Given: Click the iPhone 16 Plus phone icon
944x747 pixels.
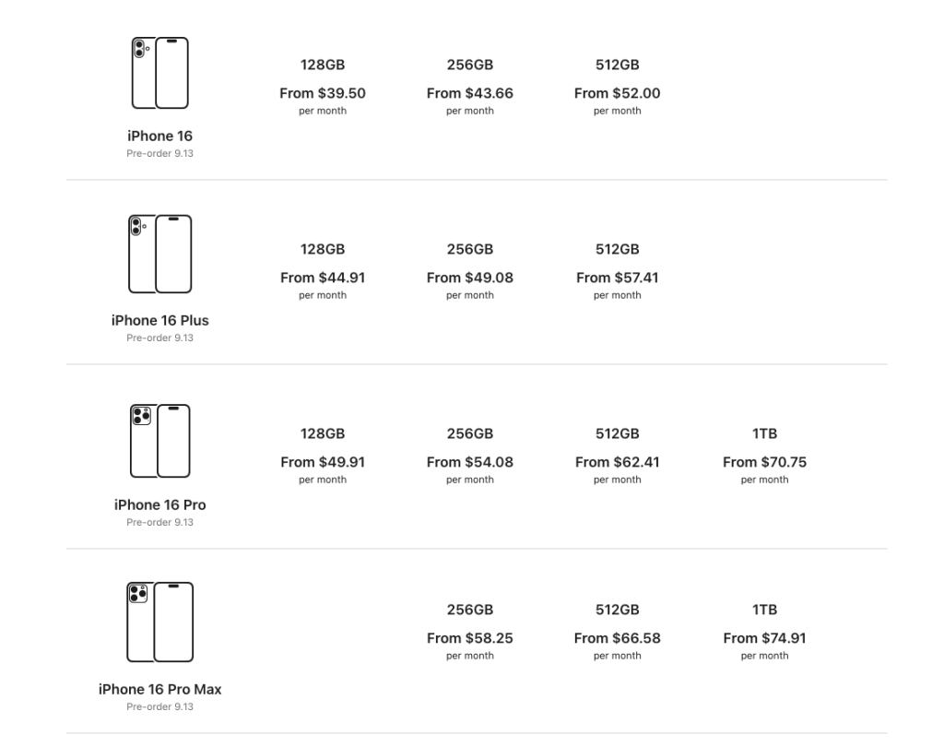Looking at the screenshot, I should pyautogui.click(x=159, y=254).
